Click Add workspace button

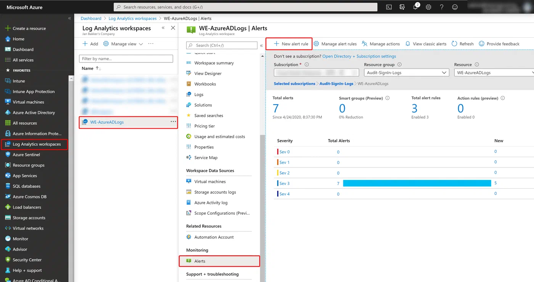90,44
